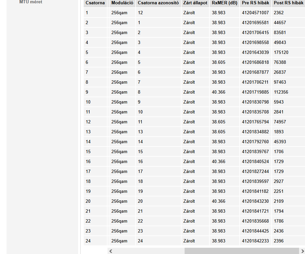Select Post RS value 2436
Screen dimensions: 305x254
tap(279, 231)
